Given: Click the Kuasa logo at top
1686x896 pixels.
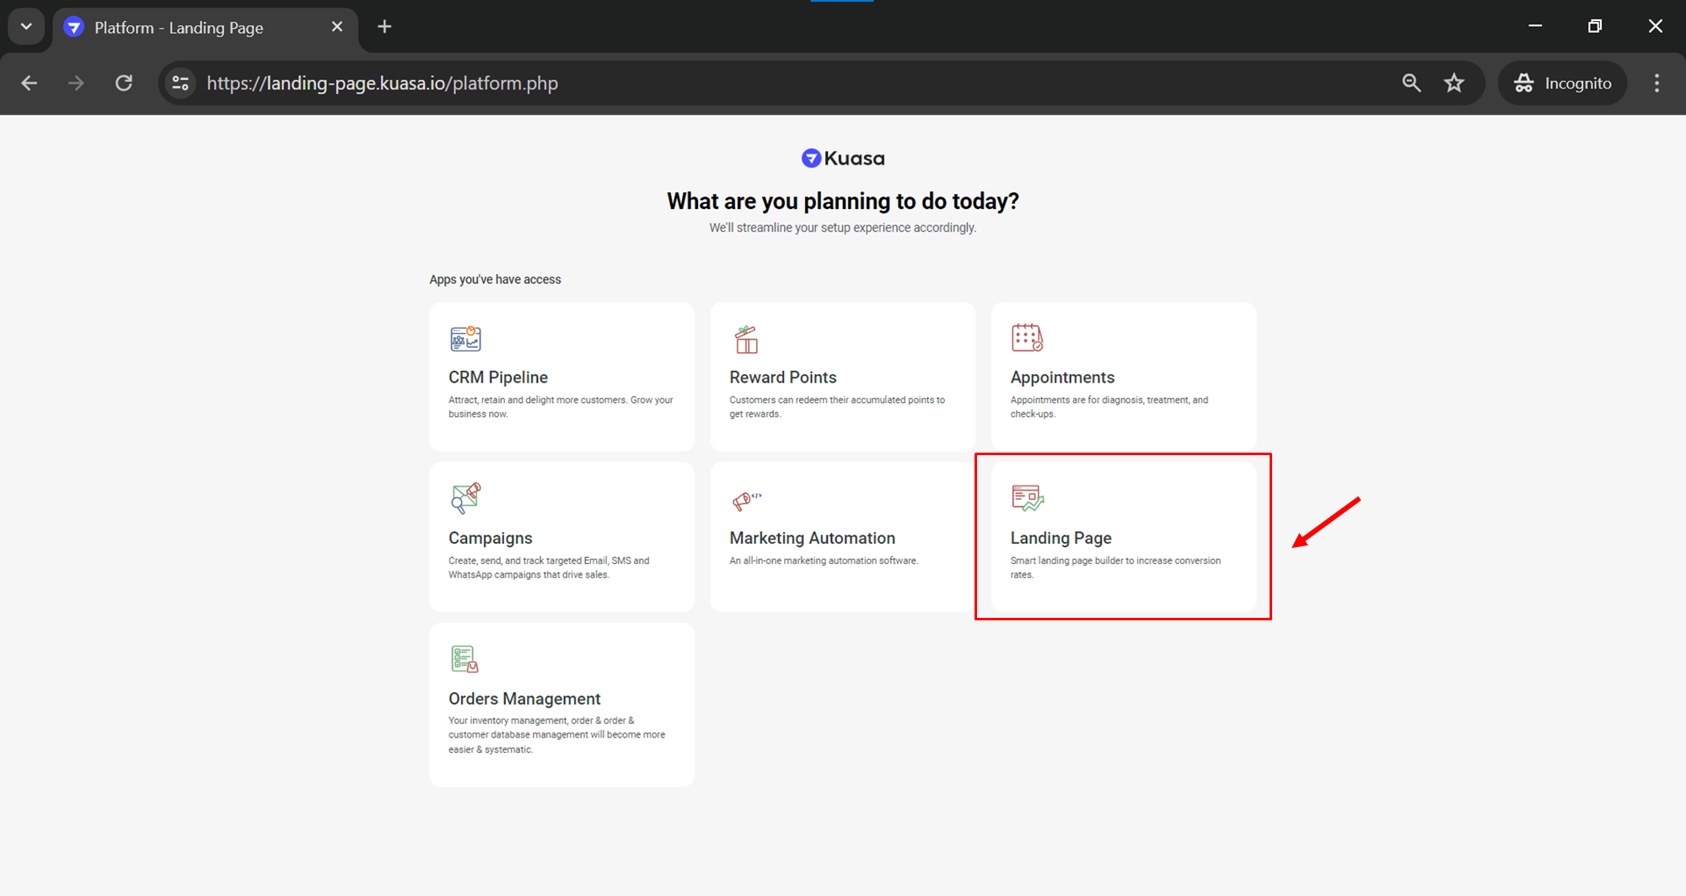Looking at the screenshot, I should 842,158.
